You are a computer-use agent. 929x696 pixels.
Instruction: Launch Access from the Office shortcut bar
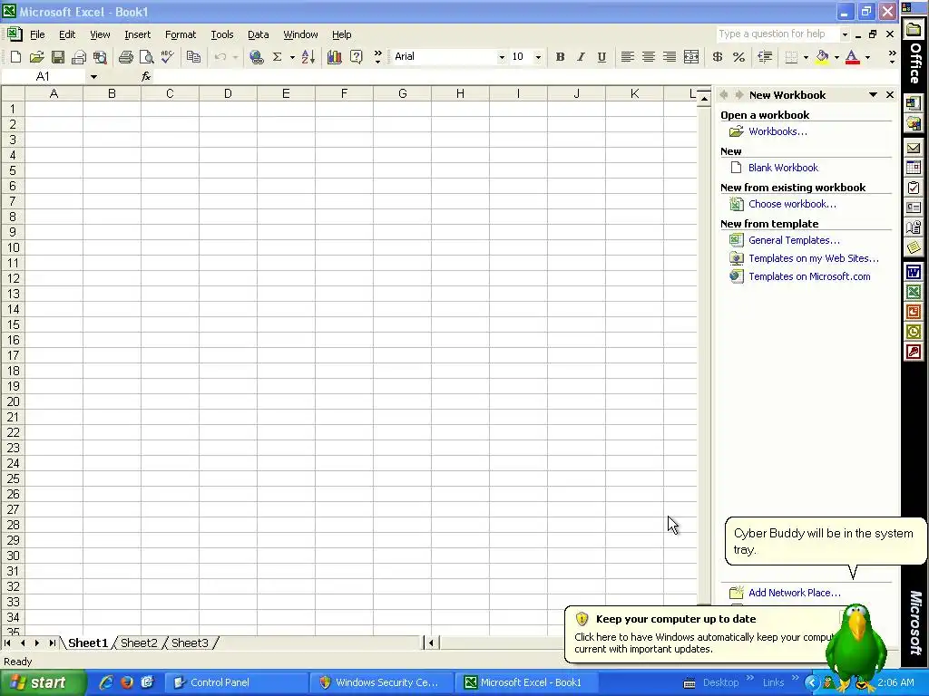[x=913, y=353]
